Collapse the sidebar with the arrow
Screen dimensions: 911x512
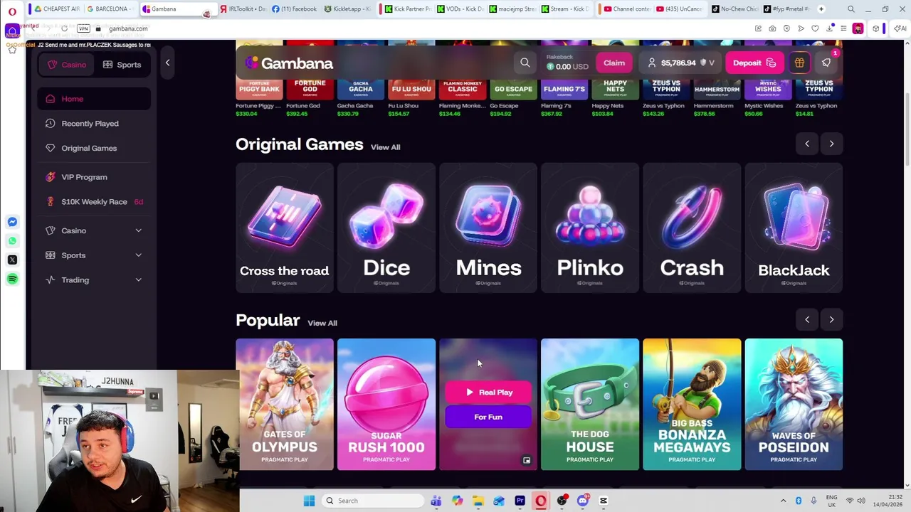pos(167,63)
